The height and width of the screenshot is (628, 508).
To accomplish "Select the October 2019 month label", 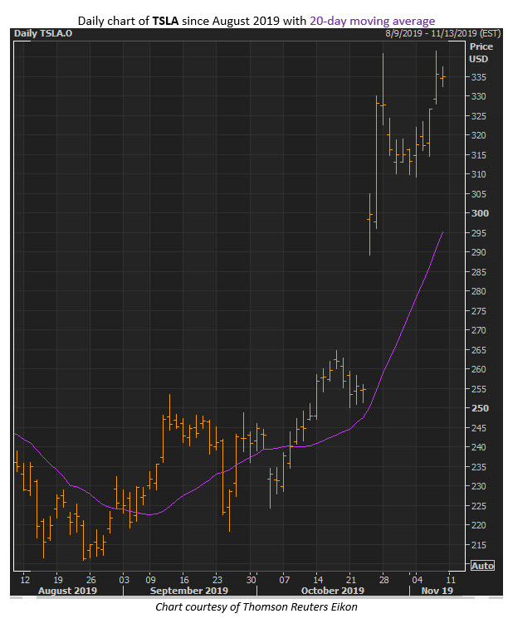I will tap(333, 591).
